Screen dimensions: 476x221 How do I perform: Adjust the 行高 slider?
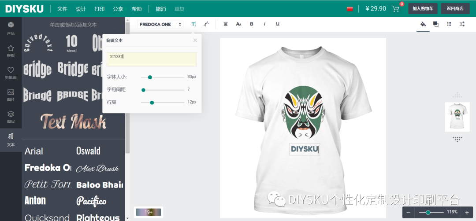163,103
